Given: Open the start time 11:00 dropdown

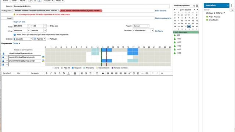Looking at the screenshot, I should [x=45, y=26].
